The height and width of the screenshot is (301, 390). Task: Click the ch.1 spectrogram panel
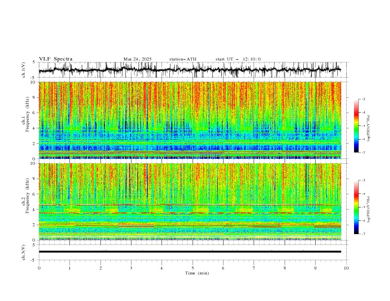(x=190, y=120)
